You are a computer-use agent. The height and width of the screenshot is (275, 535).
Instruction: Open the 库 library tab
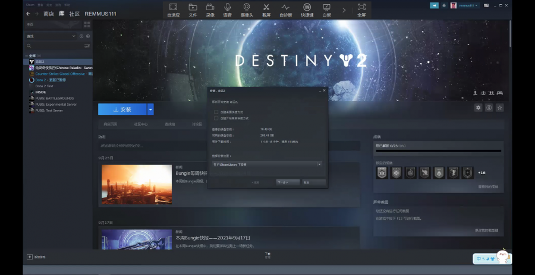coord(61,14)
